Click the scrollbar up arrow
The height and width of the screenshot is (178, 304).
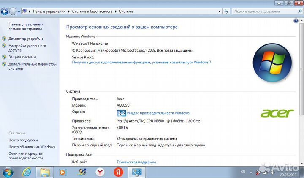(301, 20)
